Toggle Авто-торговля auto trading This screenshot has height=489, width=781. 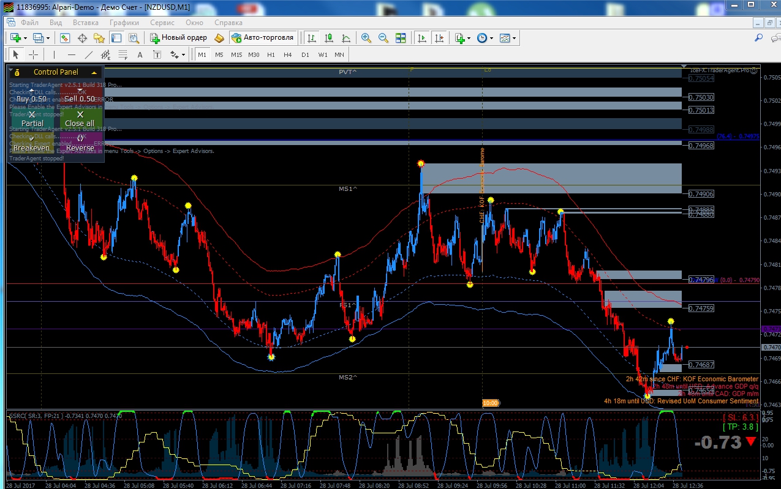click(x=262, y=38)
